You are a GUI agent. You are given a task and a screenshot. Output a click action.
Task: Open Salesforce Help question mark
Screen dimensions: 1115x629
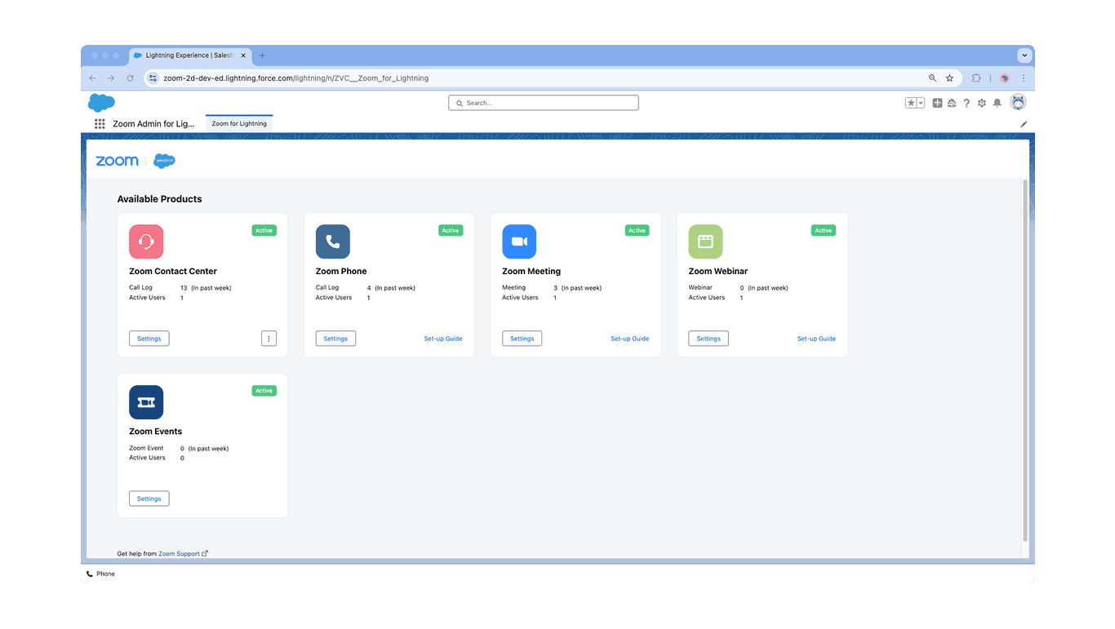tap(966, 103)
